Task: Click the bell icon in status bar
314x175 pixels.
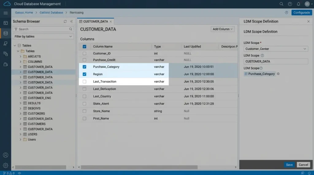Action: (309, 173)
